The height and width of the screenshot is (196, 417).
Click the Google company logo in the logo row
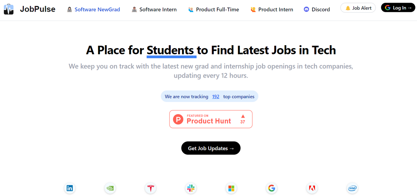click(x=272, y=188)
